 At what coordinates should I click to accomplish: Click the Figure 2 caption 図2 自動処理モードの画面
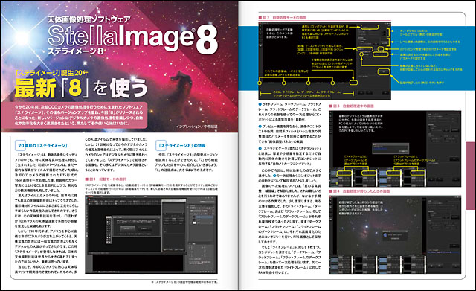[283, 18]
